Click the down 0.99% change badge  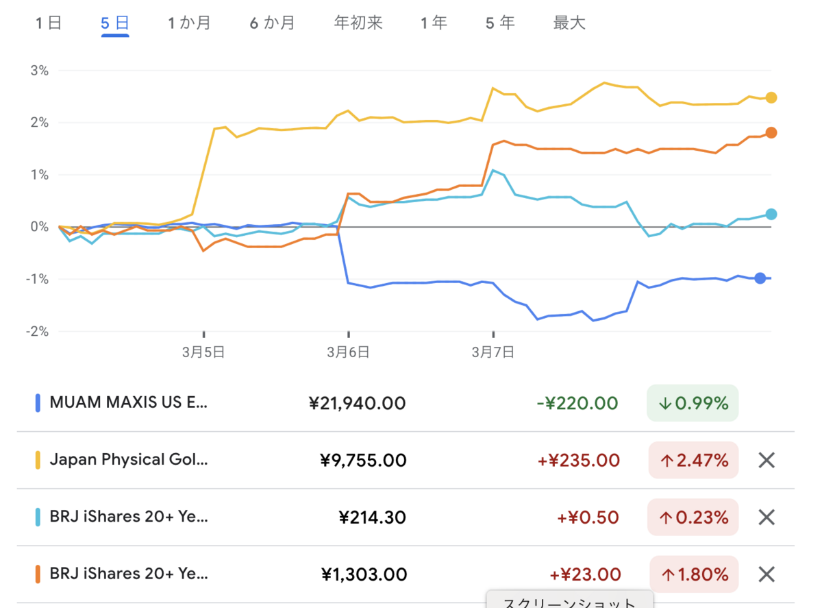[x=693, y=403]
